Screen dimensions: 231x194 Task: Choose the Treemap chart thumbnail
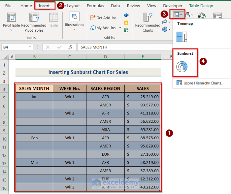[x=182, y=37]
